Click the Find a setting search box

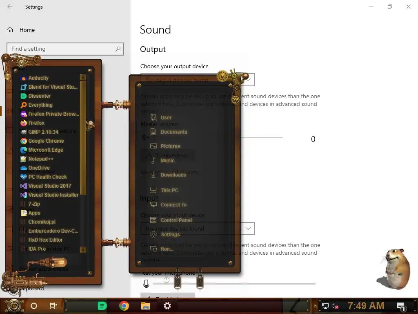click(x=65, y=49)
